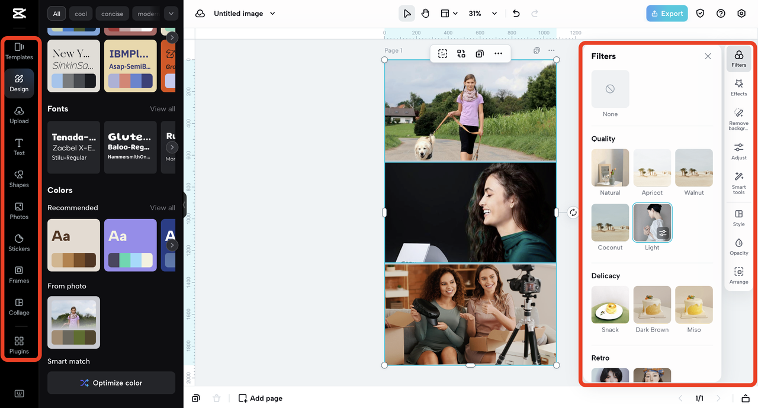
Task: Click View all next to Fonts
Action: coord(162,109)
